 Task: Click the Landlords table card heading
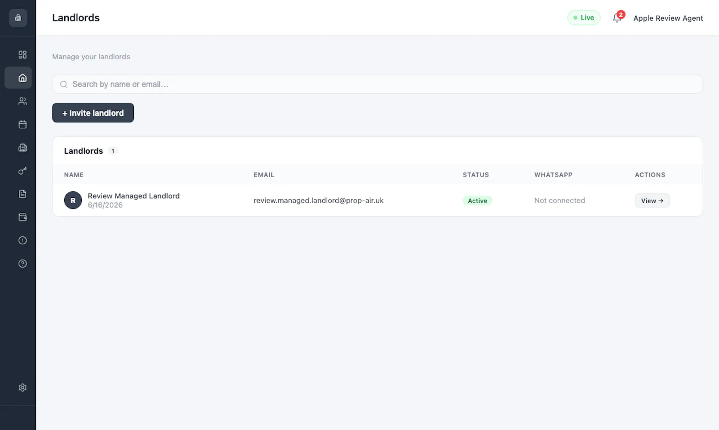83,151
